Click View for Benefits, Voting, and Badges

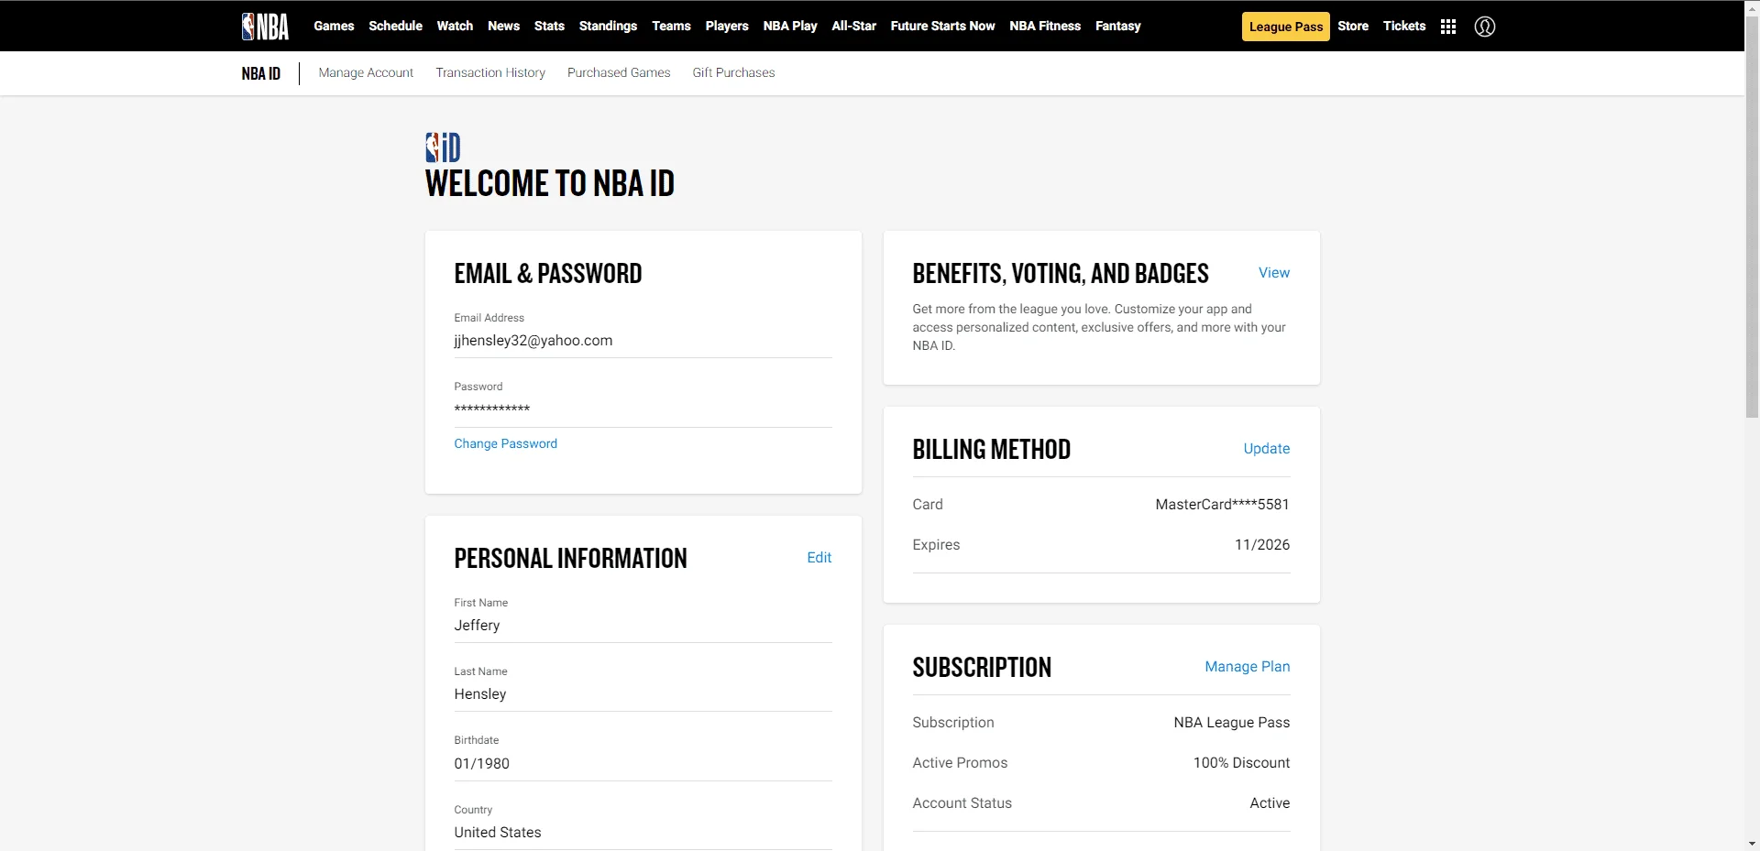(1273, 273)
